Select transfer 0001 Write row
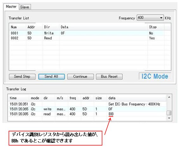Image resolution: width=180 pixels, height=150 pixels. point(90,33)
